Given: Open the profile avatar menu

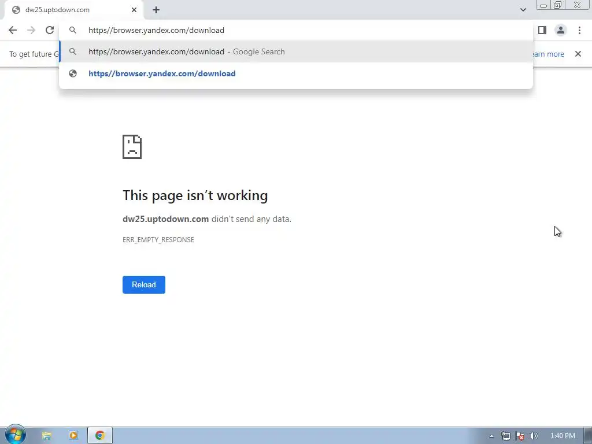Looking at the screenshot, I should [561, 30].
